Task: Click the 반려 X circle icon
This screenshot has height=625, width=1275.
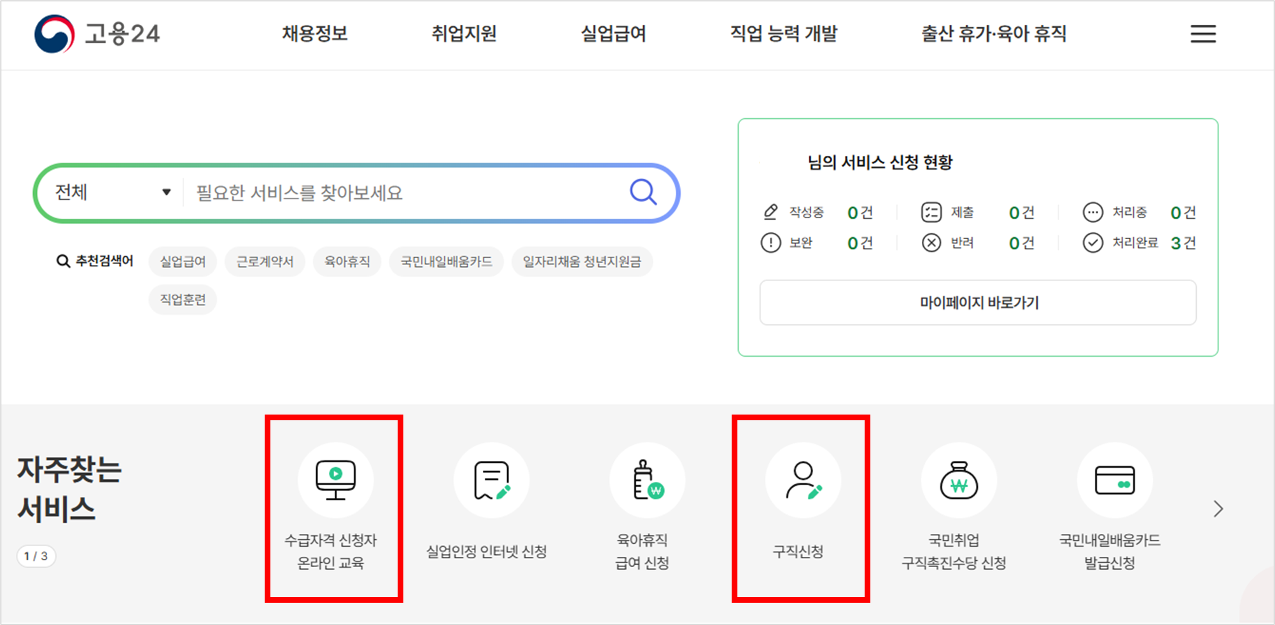Action: (931, 242)
